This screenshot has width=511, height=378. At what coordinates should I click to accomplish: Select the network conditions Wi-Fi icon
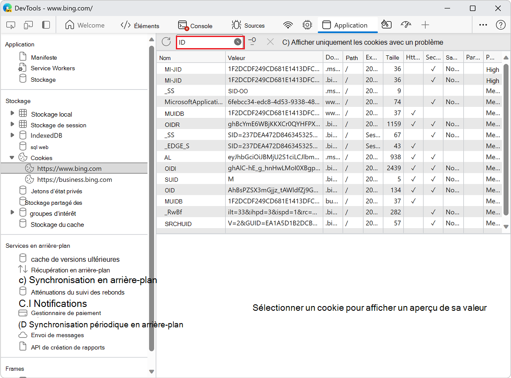(x=288, y=25)
